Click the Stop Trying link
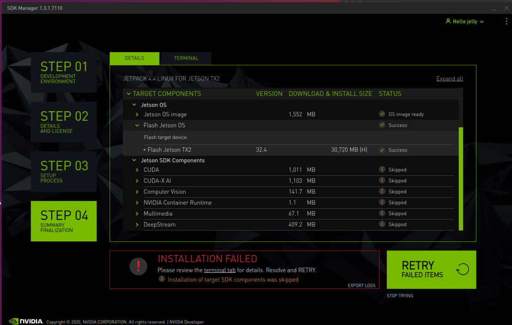This screenshot has width=512, height=325. pos(400,295)
